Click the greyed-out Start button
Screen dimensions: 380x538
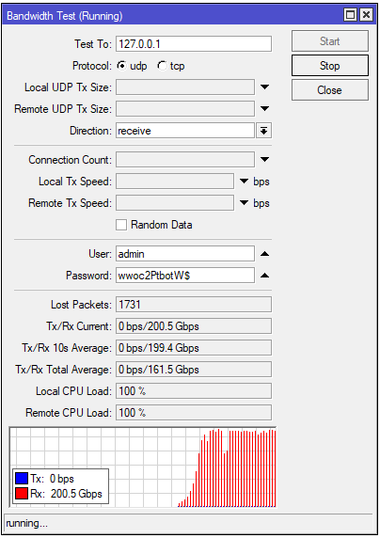click(x=329, y=41)
